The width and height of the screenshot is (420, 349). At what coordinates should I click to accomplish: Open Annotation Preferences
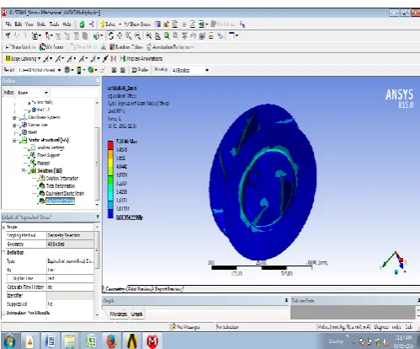coord(170,47)
